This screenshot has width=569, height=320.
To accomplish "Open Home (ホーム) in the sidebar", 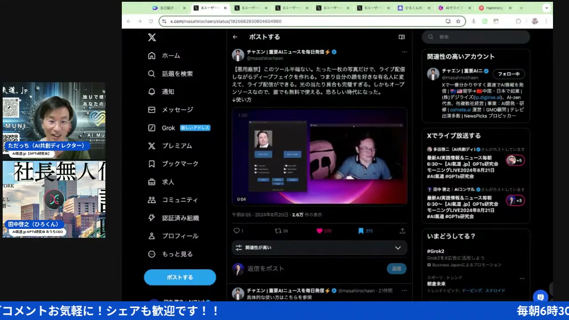I will point(164,56).
